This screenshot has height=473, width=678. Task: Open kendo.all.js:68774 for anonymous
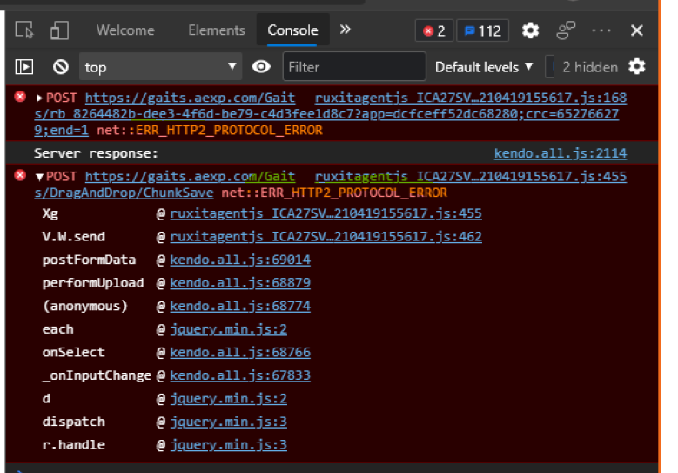tap(240, 306)
